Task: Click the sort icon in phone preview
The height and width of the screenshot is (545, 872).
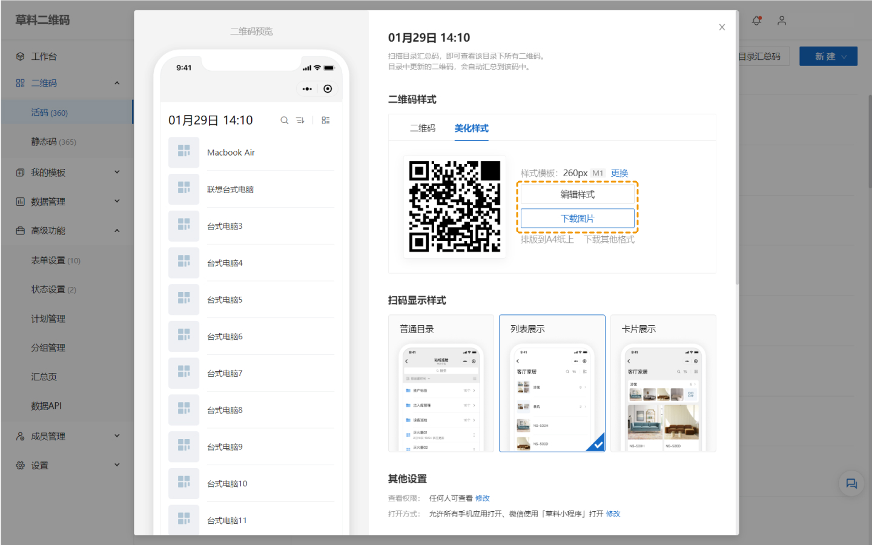Action: [x=300, y=121]
